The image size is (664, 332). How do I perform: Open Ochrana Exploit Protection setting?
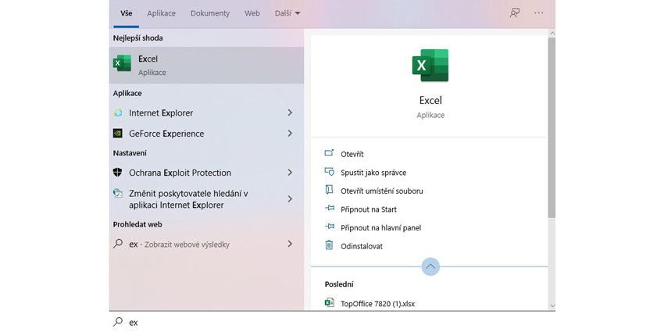(206, 173)
